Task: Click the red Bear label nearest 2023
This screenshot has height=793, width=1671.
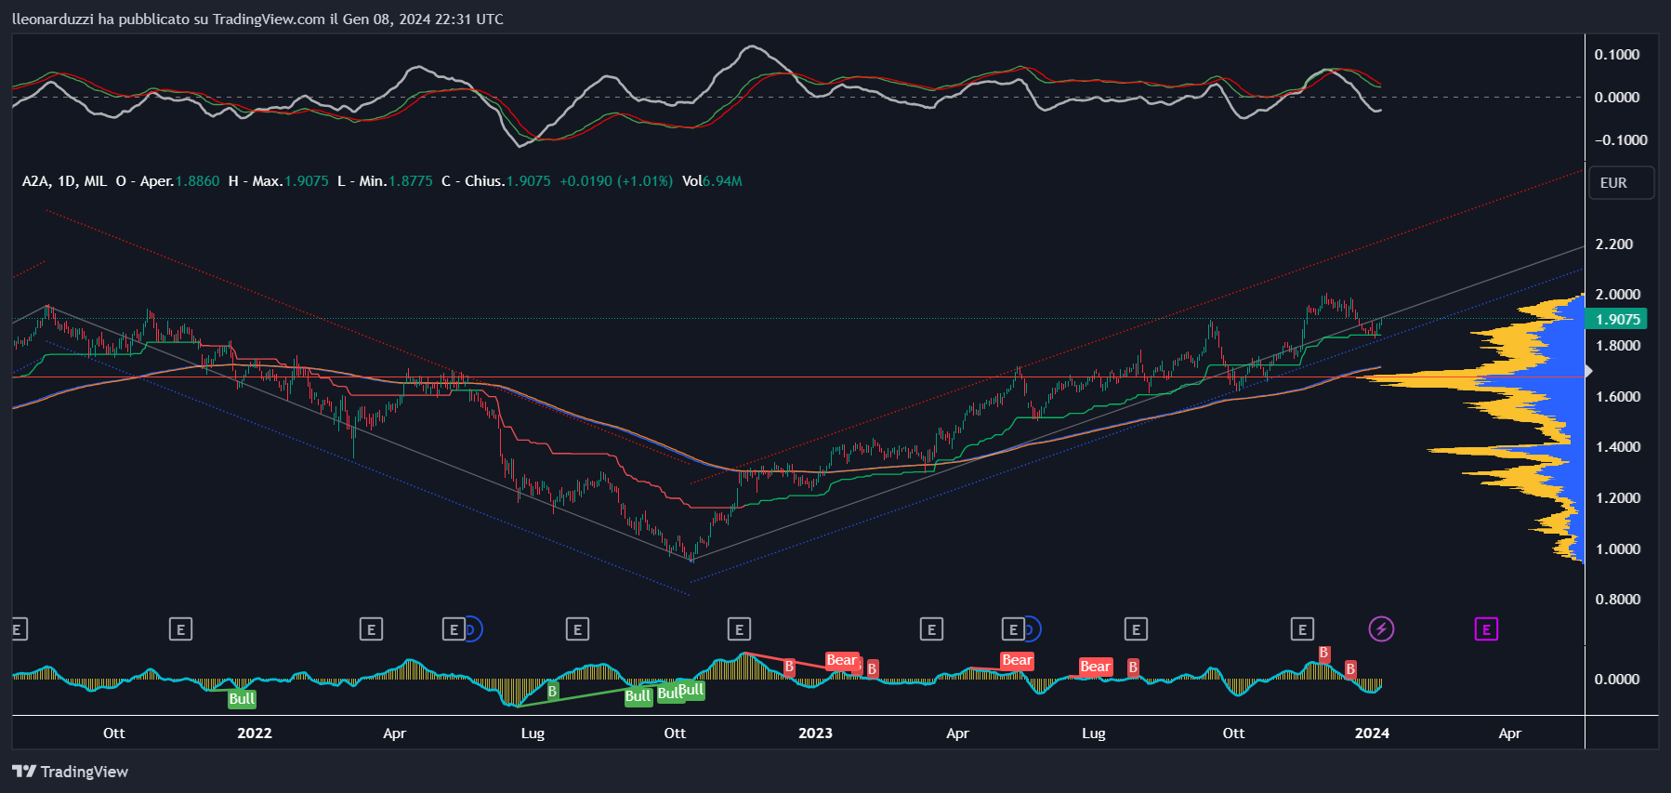Action: click(841, 660)
